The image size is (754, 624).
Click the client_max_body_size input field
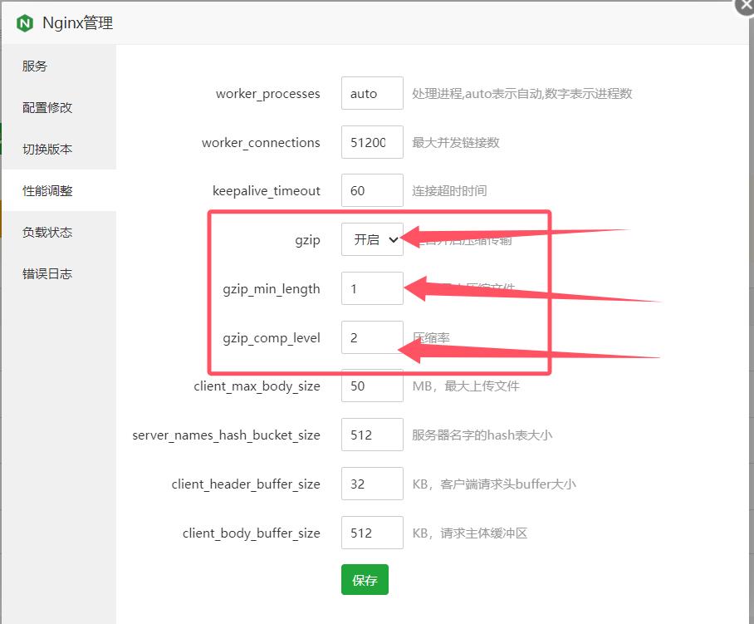tap(372, 386)
